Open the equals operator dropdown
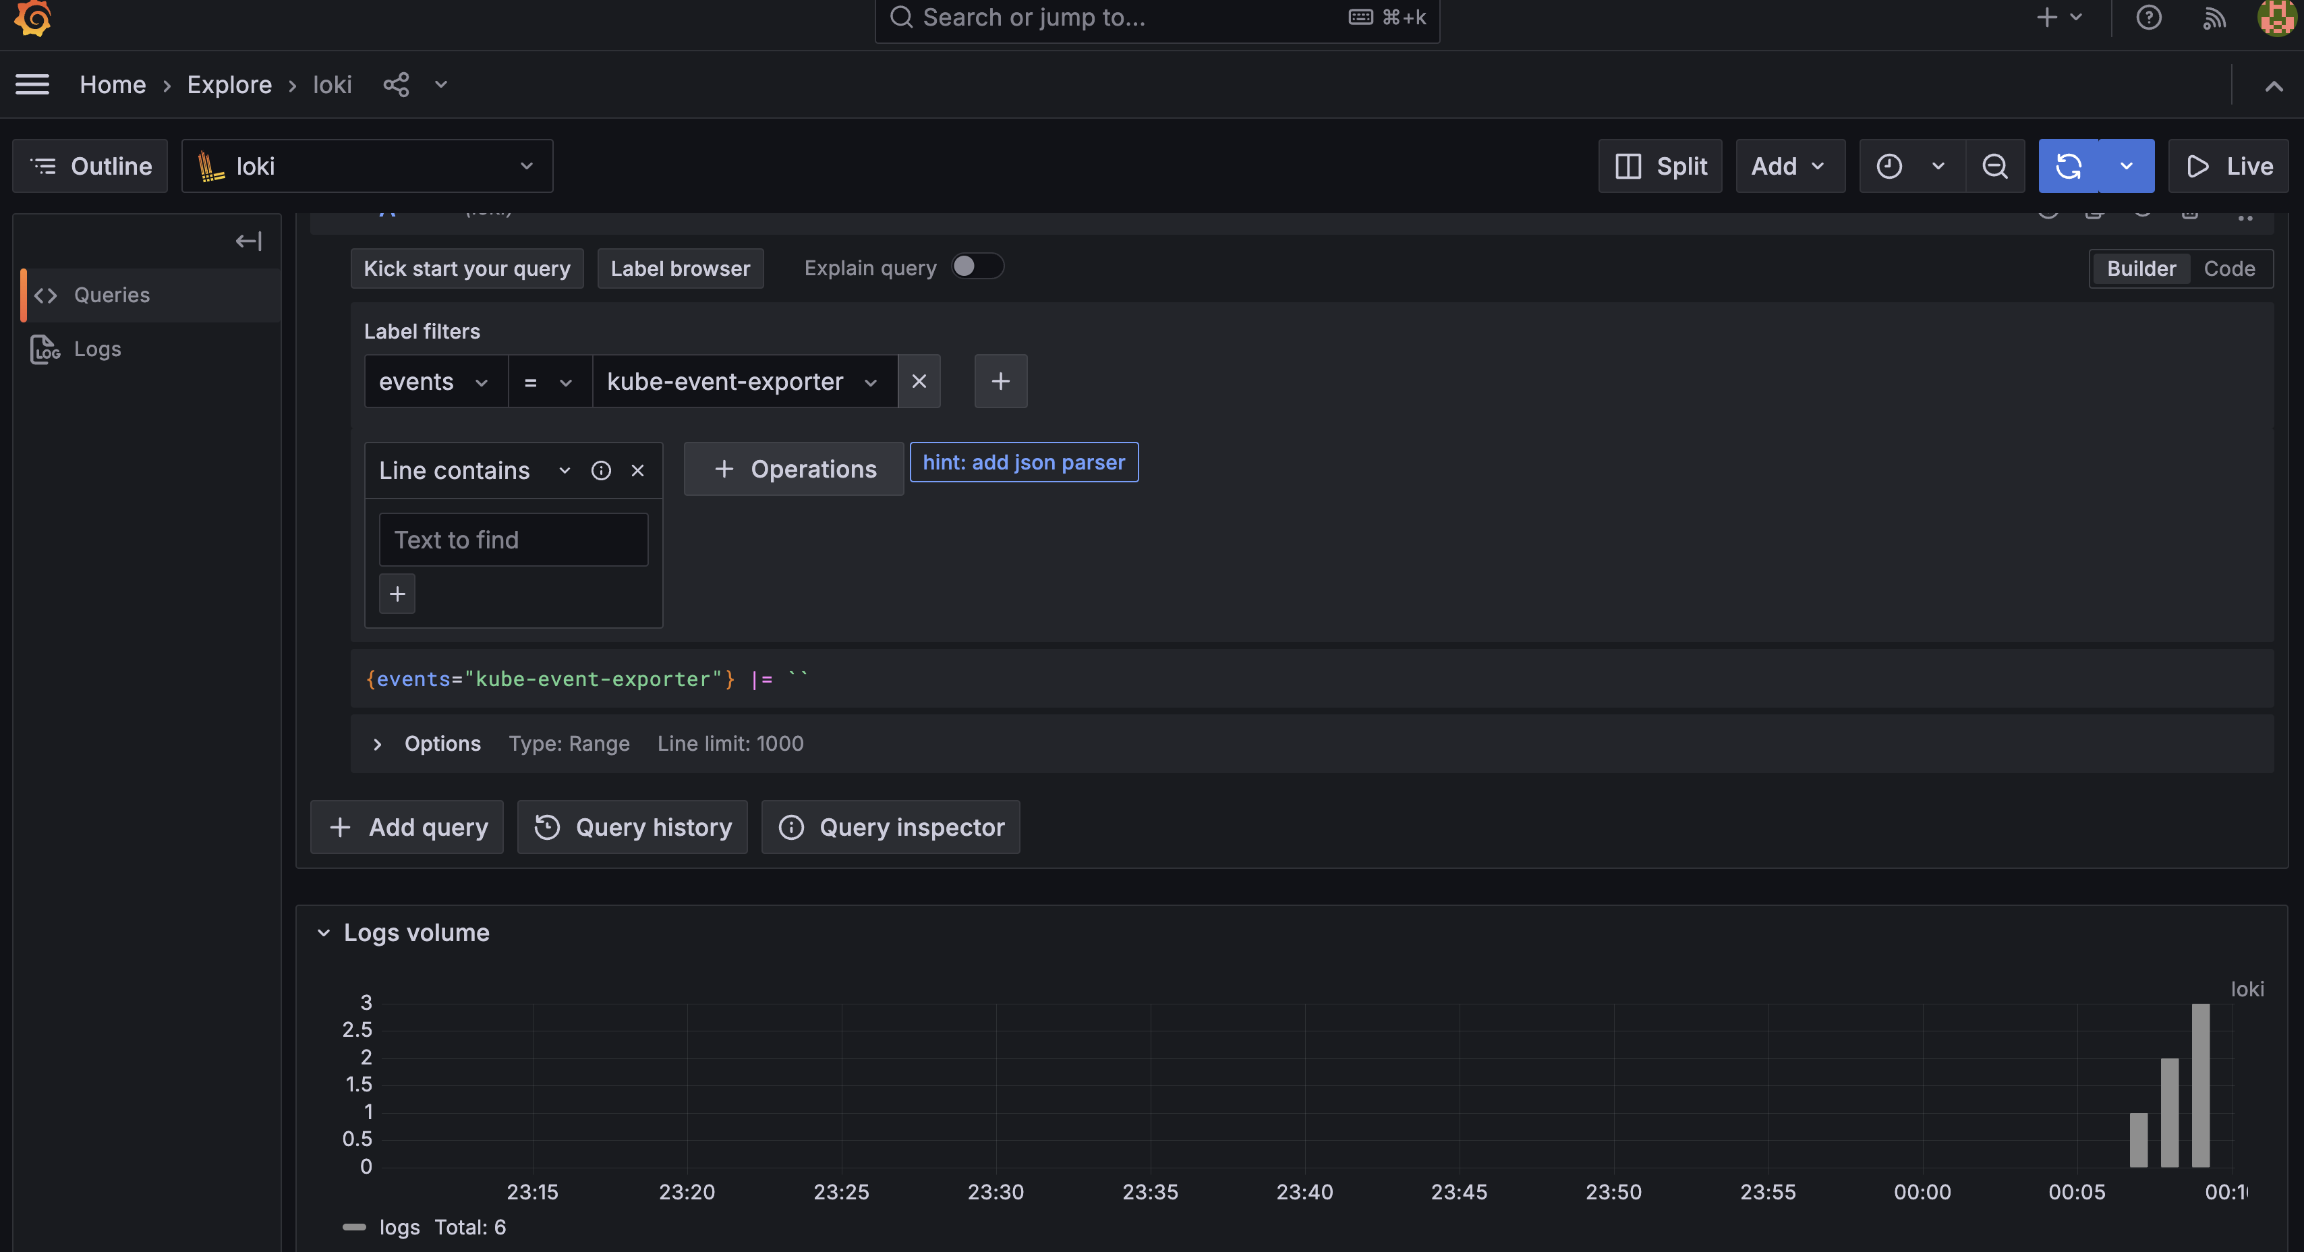Screen dimensions: 2304x1252 point(549,382)
